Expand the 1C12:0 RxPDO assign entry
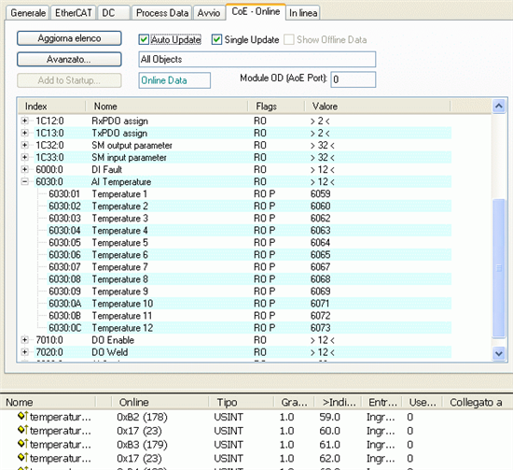 pyautogui.click(x=24, y=121)
